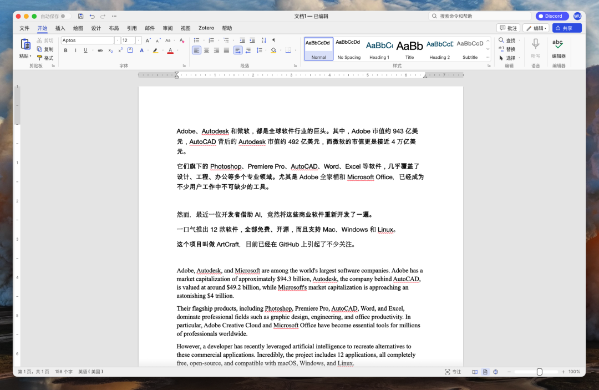Switch to Web layout view icon
Viewport: 599px width, 390px height.
(x=495, y=372)
